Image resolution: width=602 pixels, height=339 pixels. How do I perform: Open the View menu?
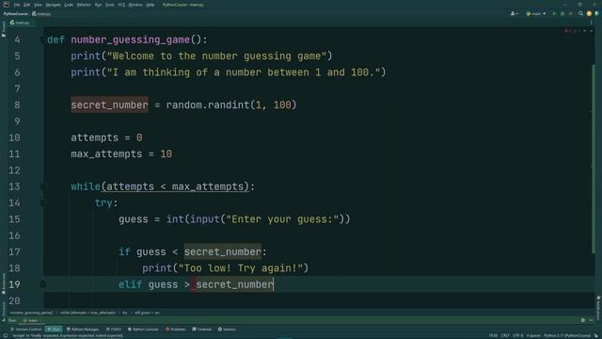(x=38, y=5)
